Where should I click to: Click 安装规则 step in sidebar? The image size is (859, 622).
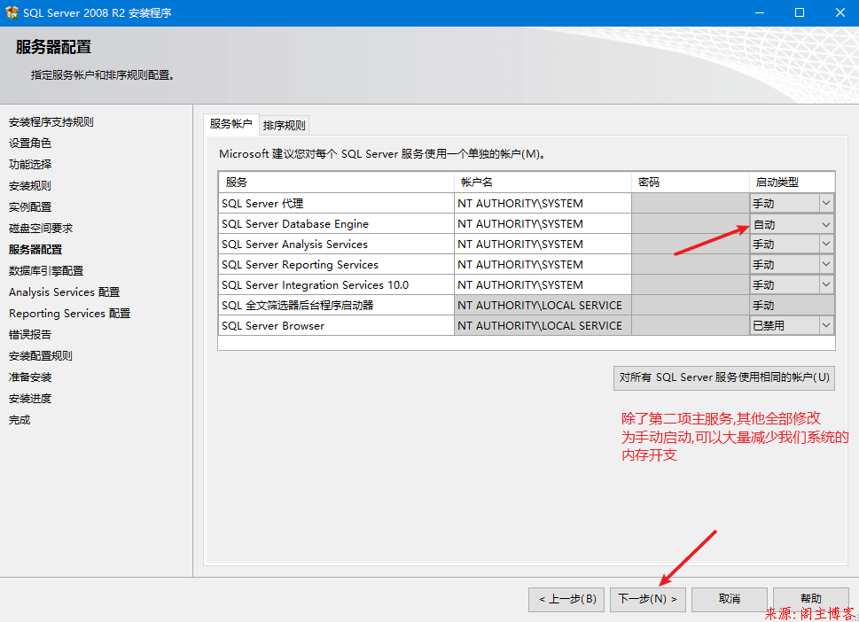(30, 185)
